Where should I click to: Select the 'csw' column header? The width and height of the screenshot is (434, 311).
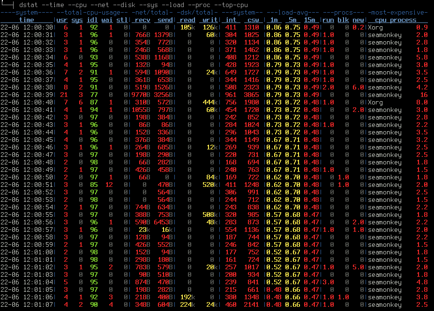(253, 20)
